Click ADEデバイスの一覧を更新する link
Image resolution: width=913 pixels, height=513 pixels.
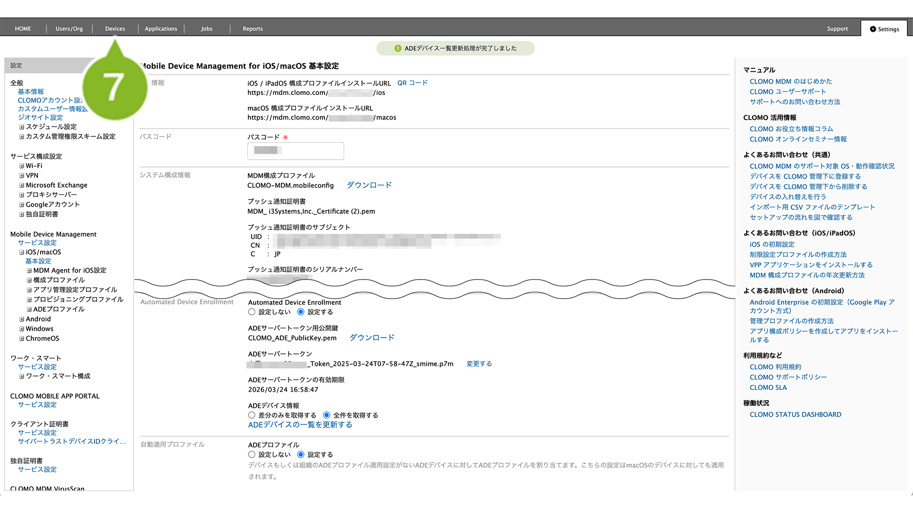click(x=300, y=425)
